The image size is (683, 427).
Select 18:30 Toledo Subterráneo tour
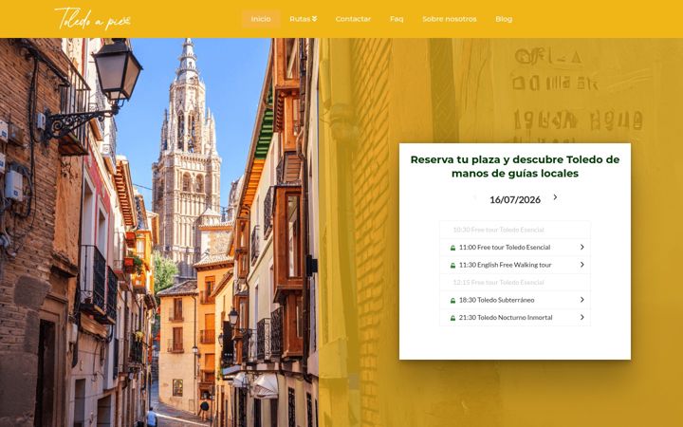click(515, 300)
